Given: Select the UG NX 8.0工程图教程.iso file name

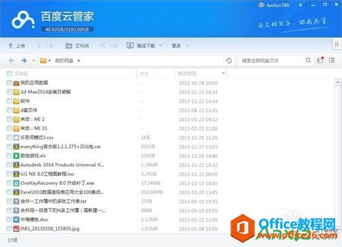Looking at the screenshot, I should [x=47, y=174].
